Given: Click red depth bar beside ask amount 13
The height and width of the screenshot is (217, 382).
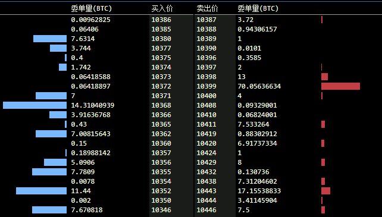Looking at the screenshot, I should pyautogui.click(x=324, y=77).
